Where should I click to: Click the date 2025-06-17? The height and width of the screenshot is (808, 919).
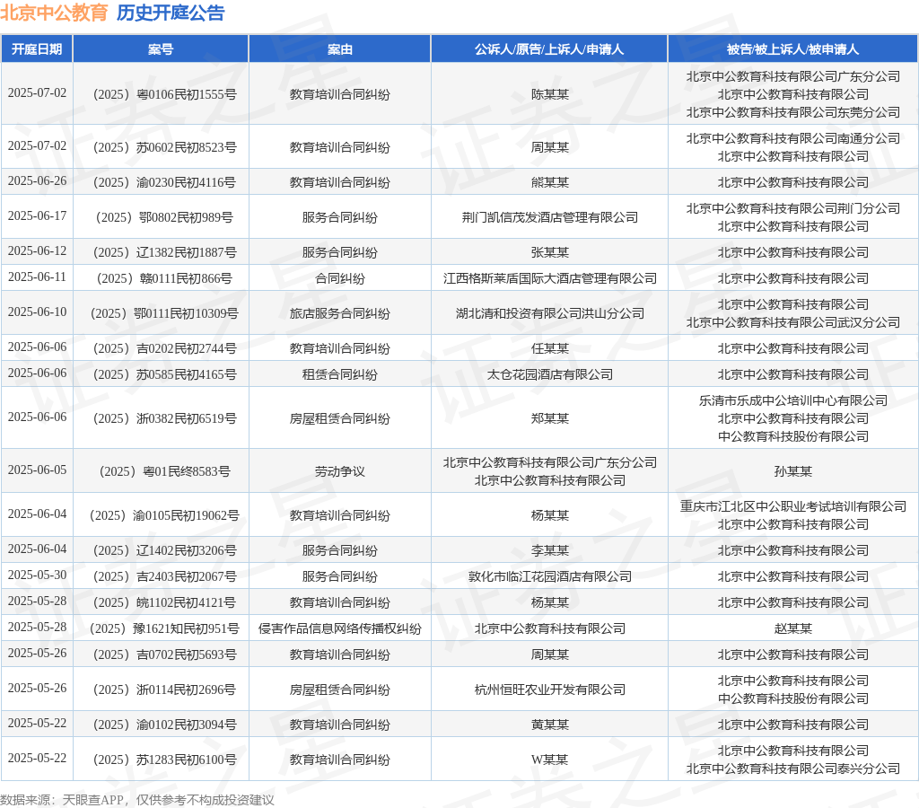tap(37, 215)
